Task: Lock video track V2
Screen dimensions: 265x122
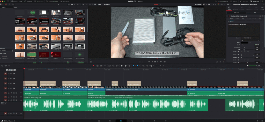Action: coord(9,83)
